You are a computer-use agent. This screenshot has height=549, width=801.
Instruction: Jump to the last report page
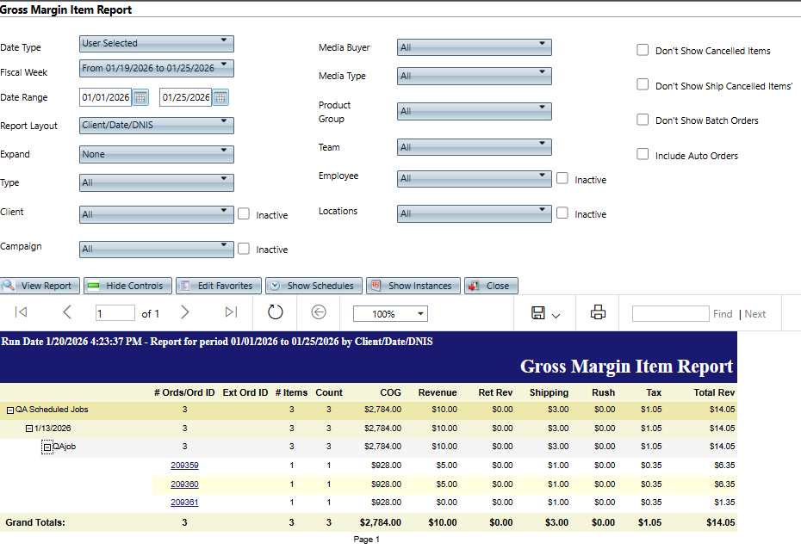click(x=231, y=313)
